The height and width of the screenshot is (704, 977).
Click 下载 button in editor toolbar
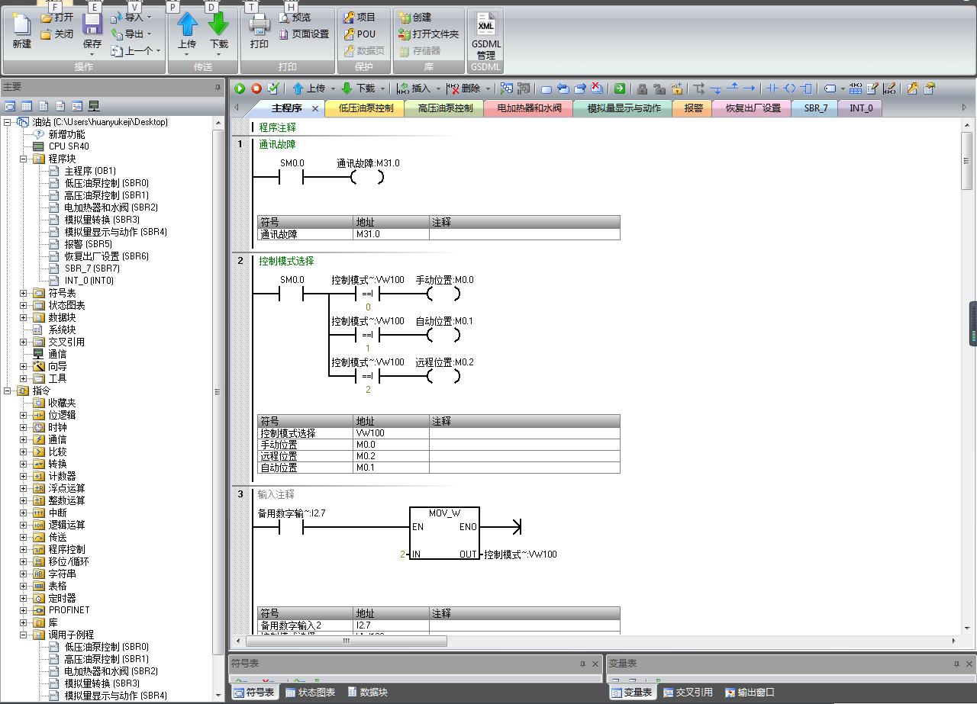point(358,88)
